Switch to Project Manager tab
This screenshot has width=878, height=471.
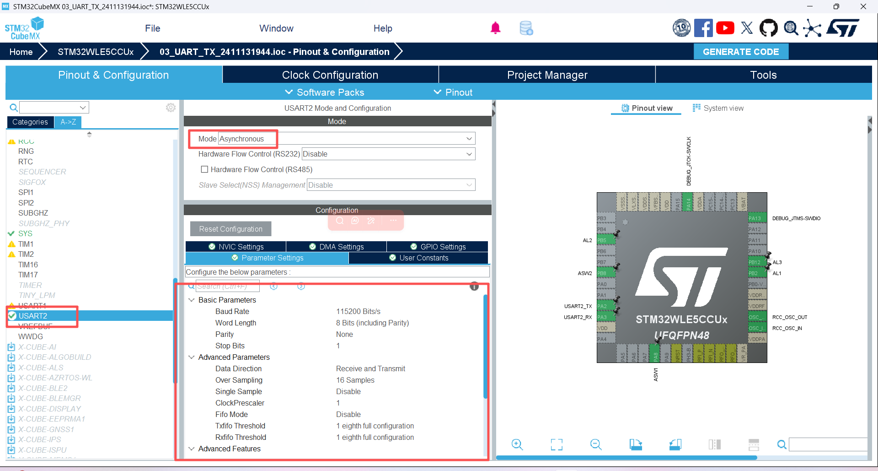point(547,75)
